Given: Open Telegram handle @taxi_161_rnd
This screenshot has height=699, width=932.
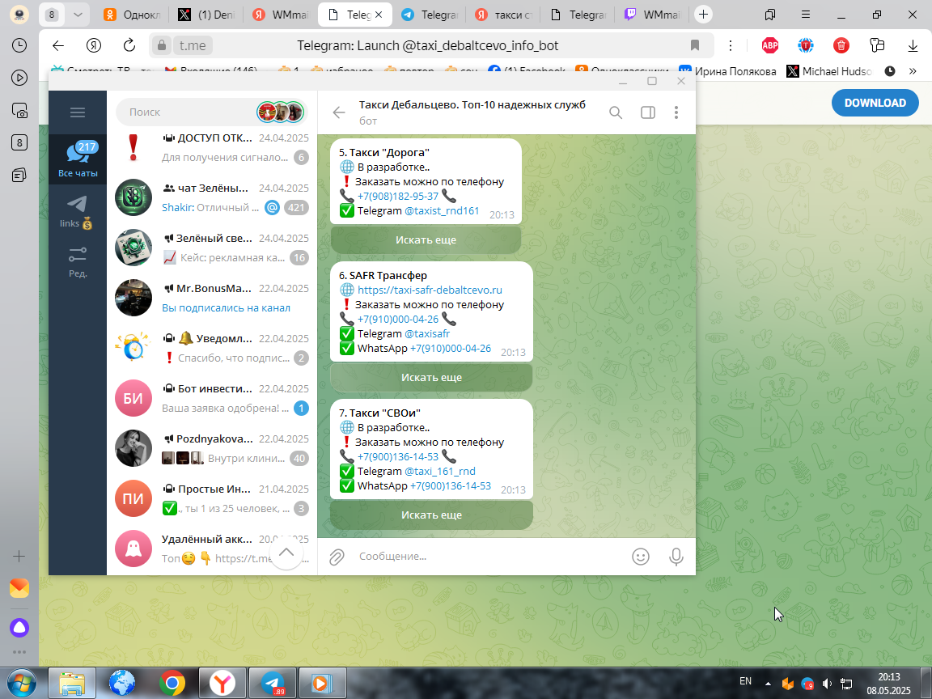Looking at the screenshot, I should click(x=440, y=471).
